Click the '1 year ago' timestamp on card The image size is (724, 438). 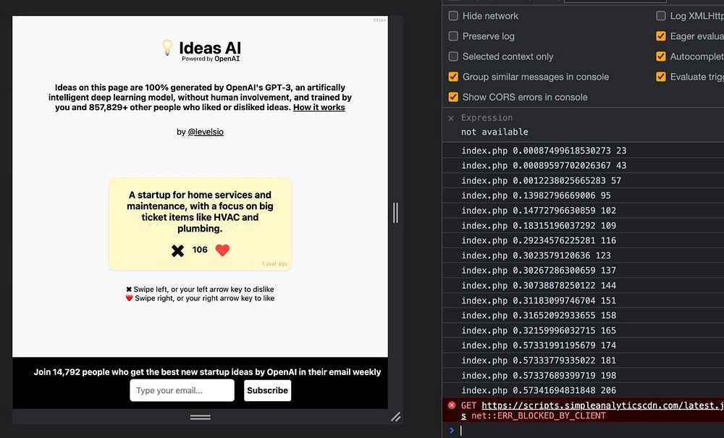[274, 264]
